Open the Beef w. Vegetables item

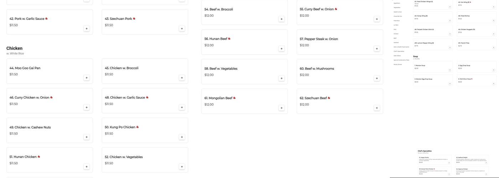245,72
